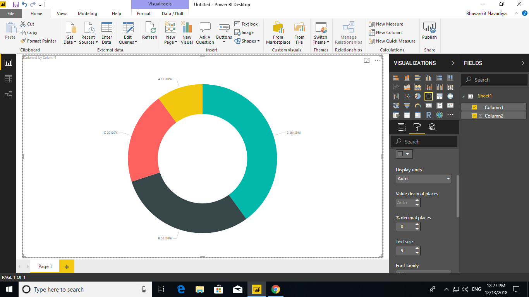
Task: Click the Format pane Search field
Action: [424, 142]
